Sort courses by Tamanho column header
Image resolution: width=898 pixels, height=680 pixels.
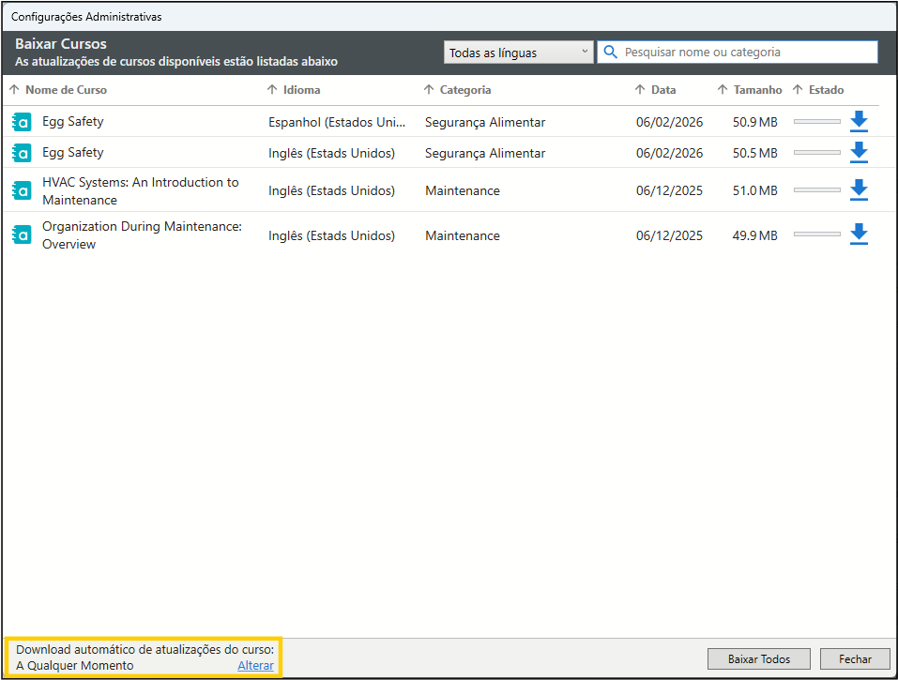click(757, 90)
